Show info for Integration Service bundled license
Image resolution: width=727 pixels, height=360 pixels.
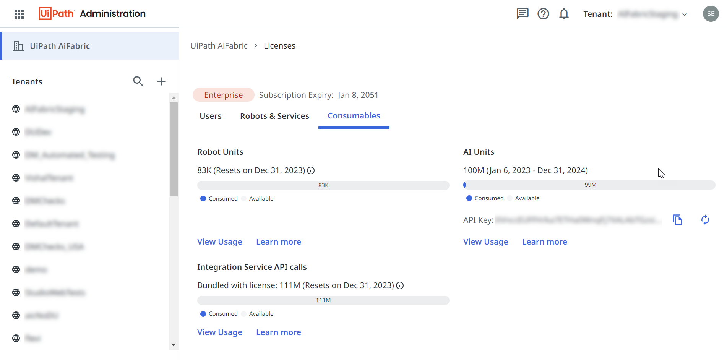click(400, 285)
